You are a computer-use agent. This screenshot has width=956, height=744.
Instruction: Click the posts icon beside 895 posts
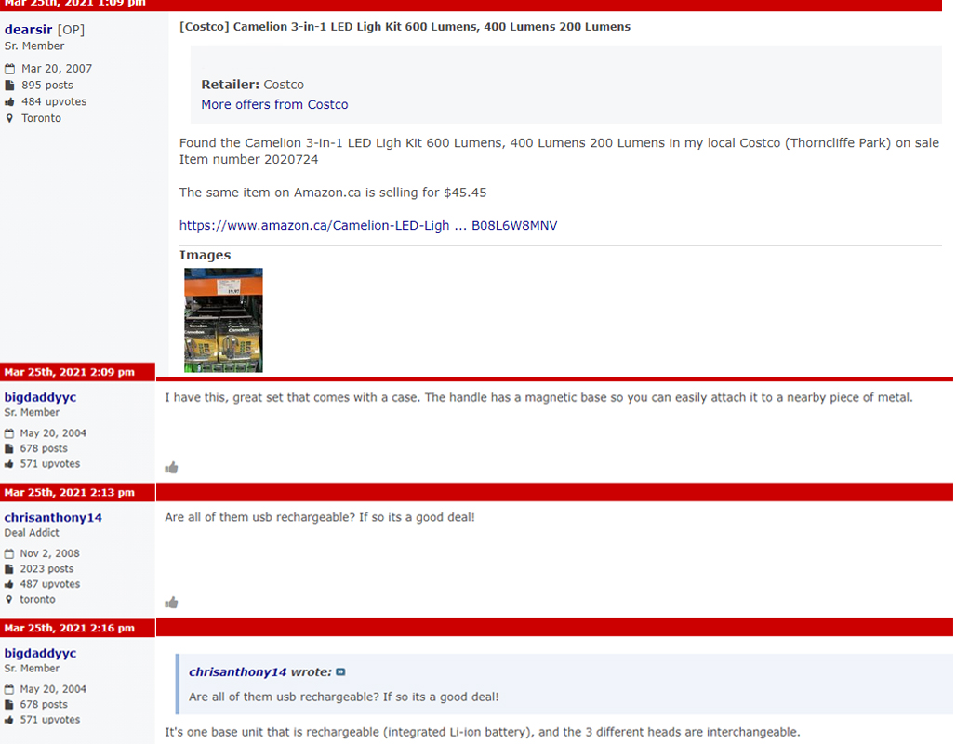(9, 86)
